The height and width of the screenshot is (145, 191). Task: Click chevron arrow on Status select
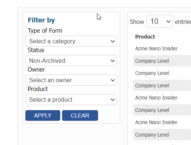point(113,61)
